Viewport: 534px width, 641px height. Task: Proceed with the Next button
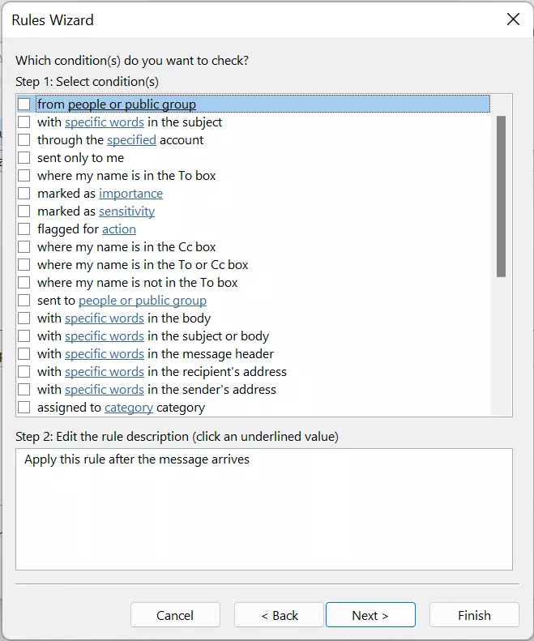pos(370,615)
